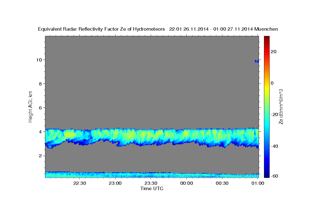Screen dimensions: 320x213
Task: Click the 23:00 time tick label
Action: pos(115,183)
